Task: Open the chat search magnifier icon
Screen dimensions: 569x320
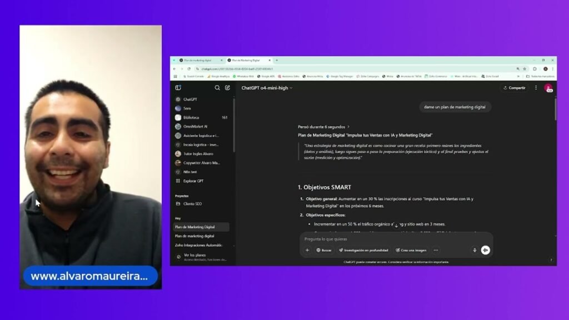Action: (217, 87)
